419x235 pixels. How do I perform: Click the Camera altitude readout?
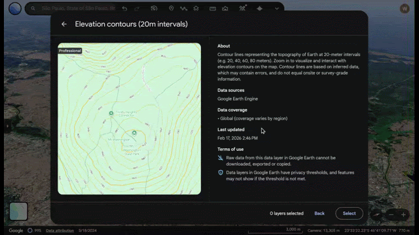click(x=323, y=230)
